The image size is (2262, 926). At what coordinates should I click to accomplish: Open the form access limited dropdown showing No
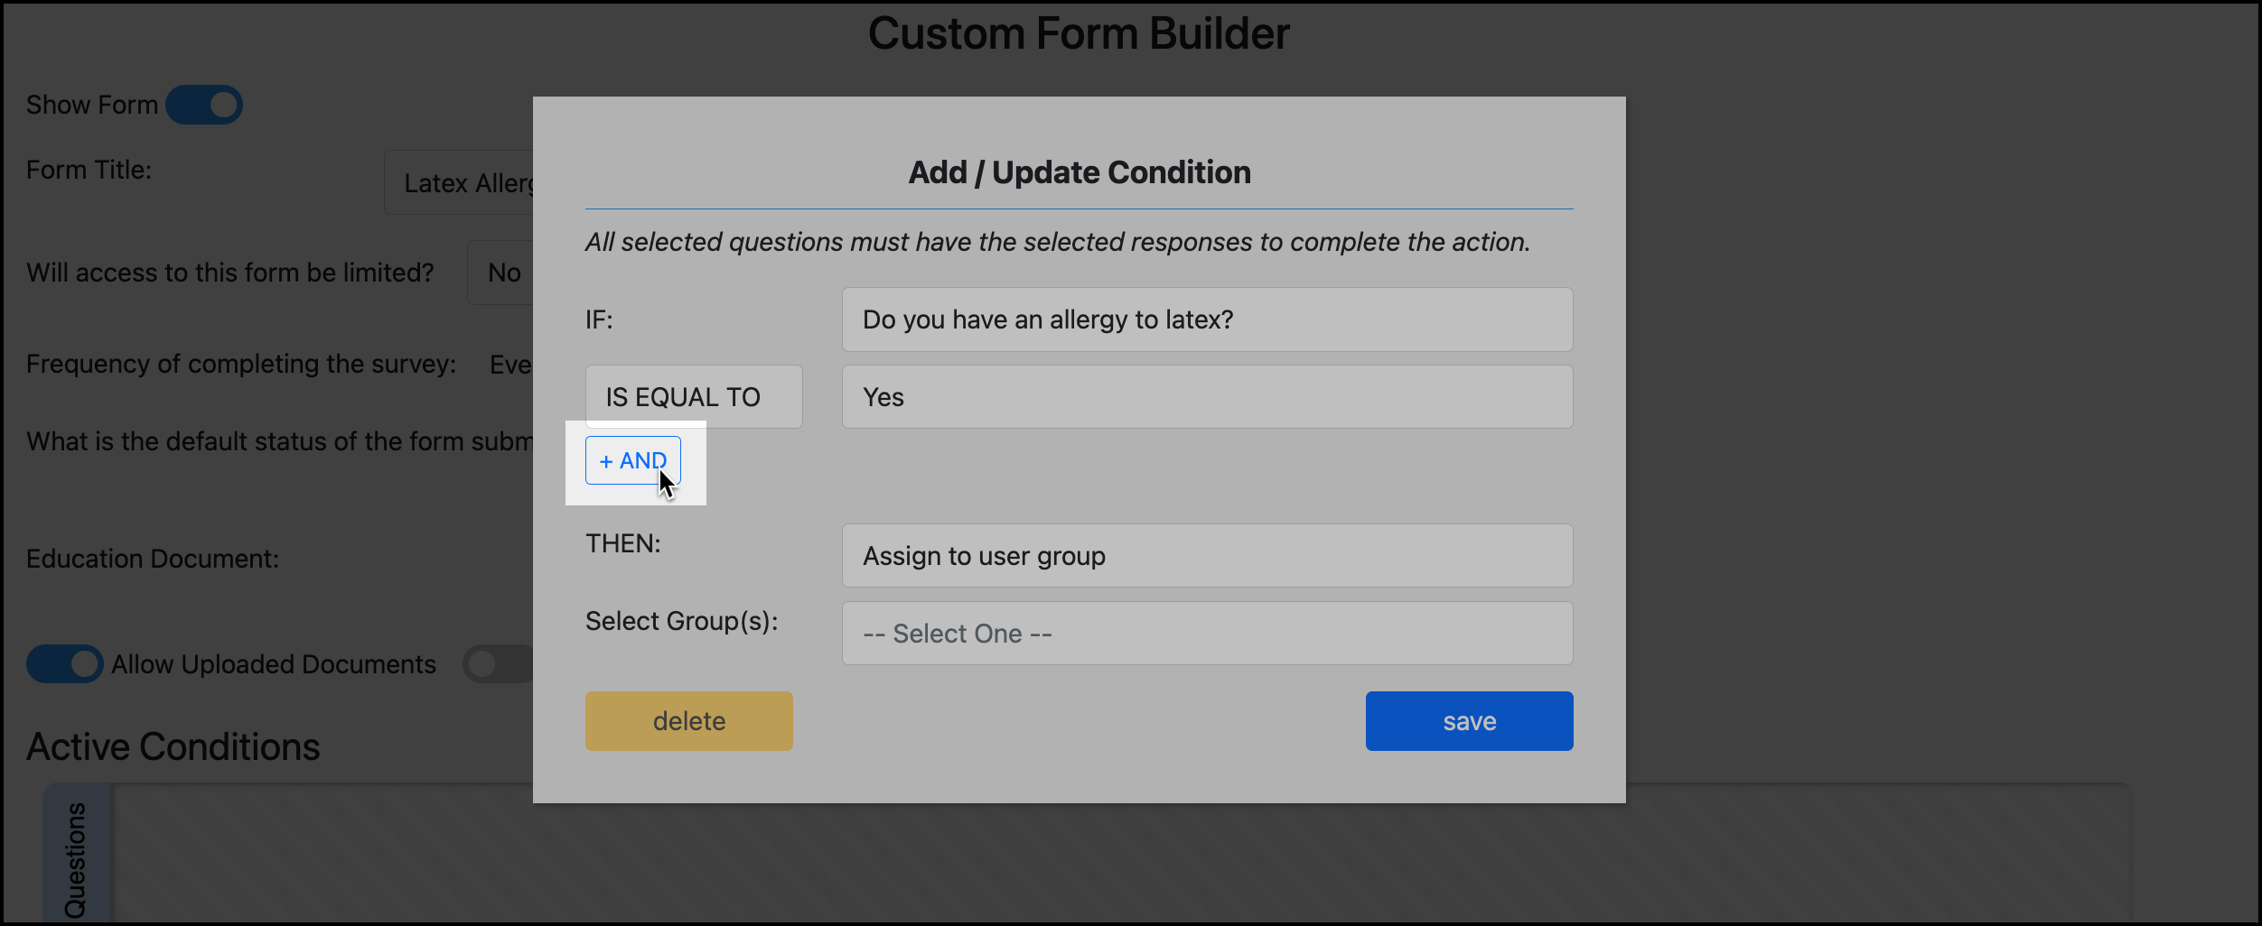504,272
